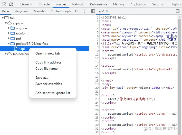
Task: Click the prd folder icon
Action: (x=13, y=38)
